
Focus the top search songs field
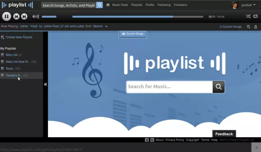(x=69, y=5)
